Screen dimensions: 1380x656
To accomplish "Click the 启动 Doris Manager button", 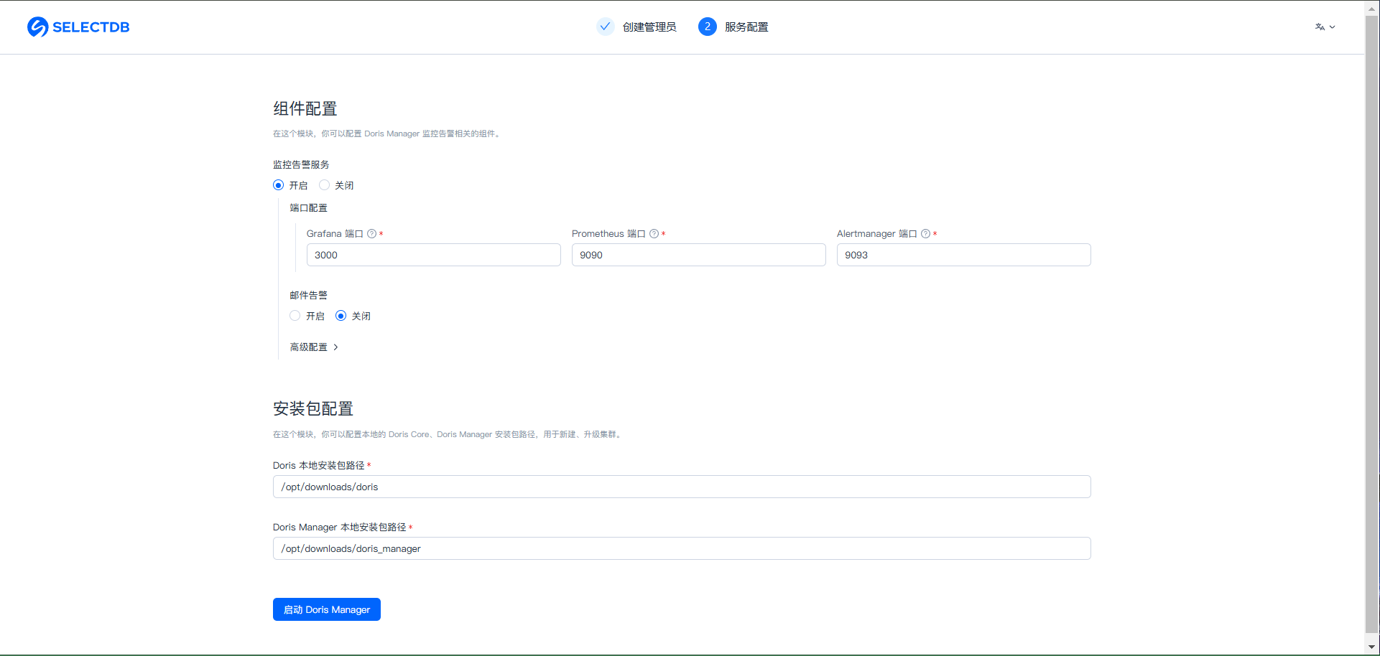I will 326,609.
